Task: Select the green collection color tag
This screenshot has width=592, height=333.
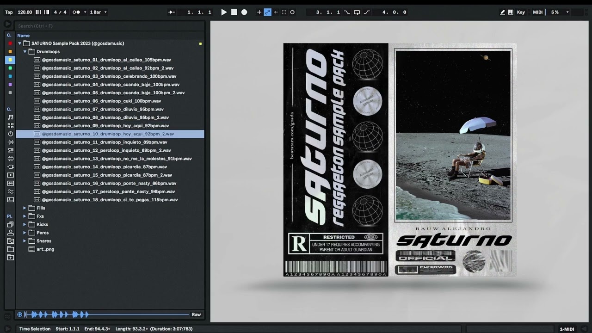Action: 10,68
